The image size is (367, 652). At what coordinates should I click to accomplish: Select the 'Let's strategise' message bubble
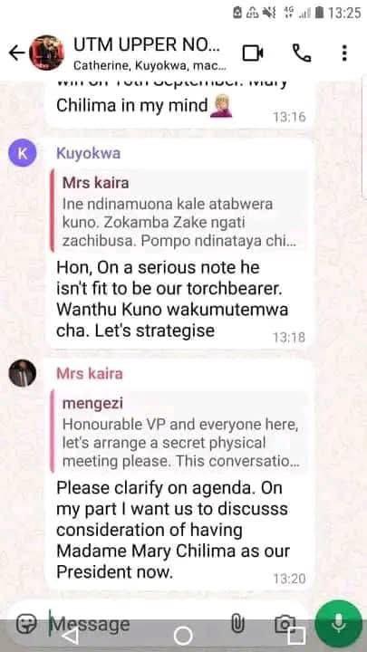179,244
